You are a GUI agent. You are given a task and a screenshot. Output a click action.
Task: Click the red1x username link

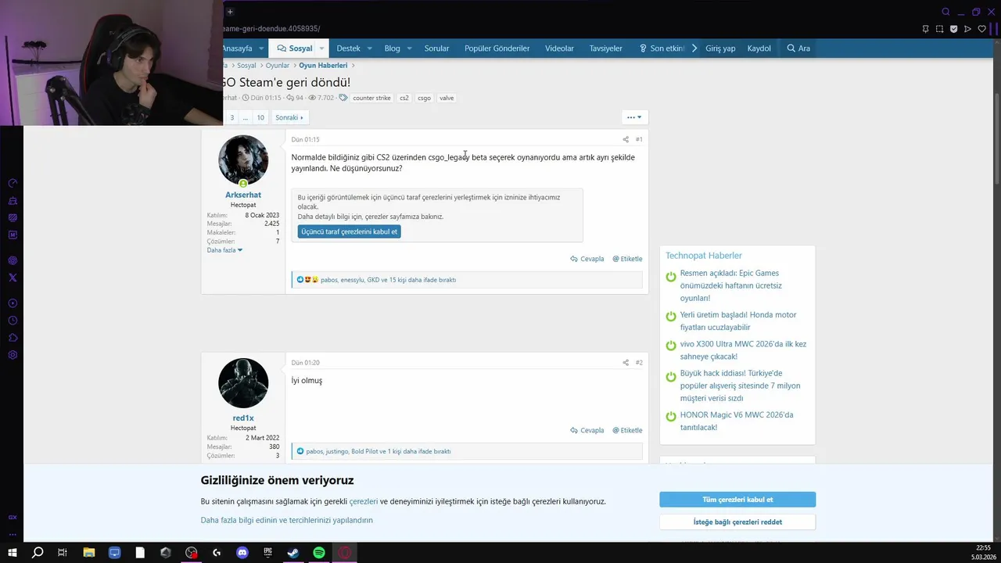point(243,418)
